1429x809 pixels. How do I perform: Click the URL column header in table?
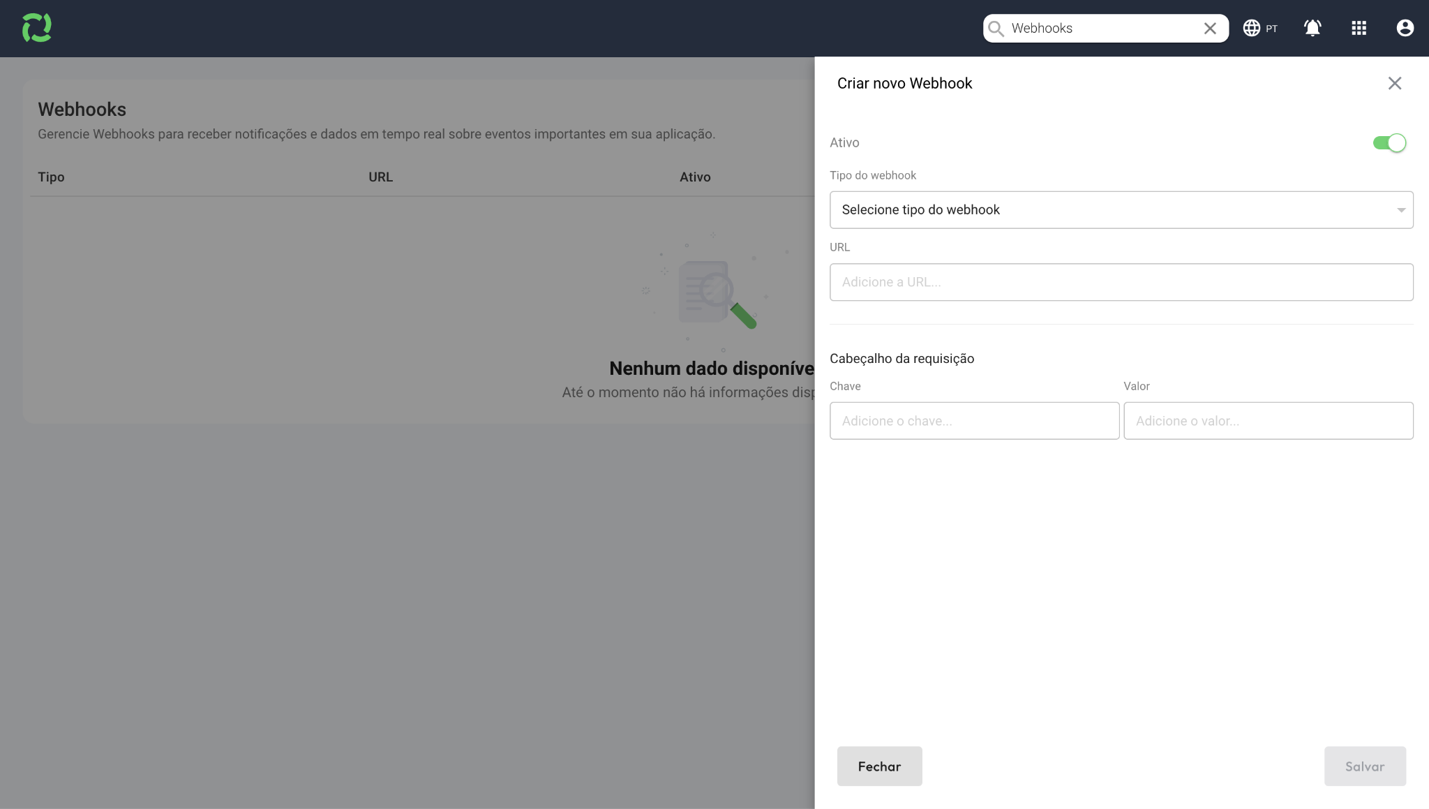click(x=381, y=177)
